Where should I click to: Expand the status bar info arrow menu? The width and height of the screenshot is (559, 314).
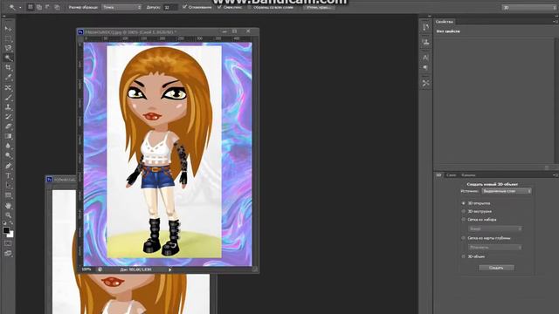(169, 270)
